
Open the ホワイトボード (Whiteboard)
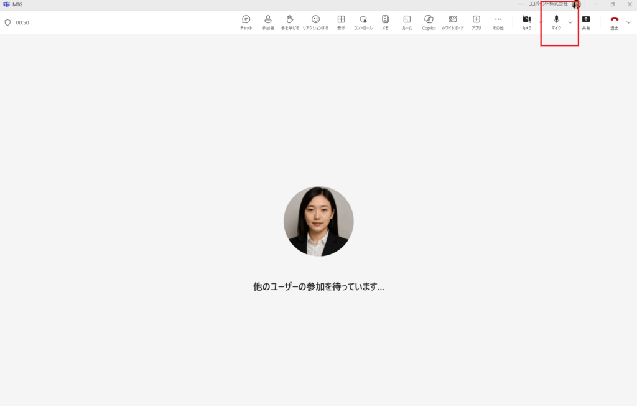tap(452, 22)
